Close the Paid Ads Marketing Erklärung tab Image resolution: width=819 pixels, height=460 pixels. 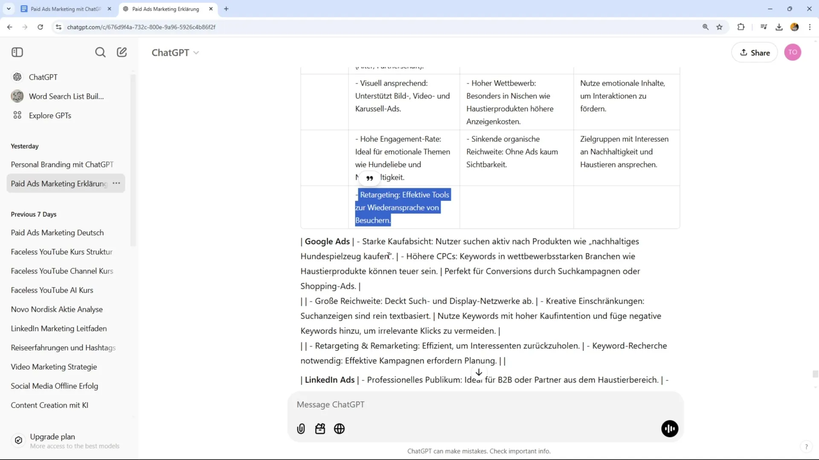click(x=211, y=9)
